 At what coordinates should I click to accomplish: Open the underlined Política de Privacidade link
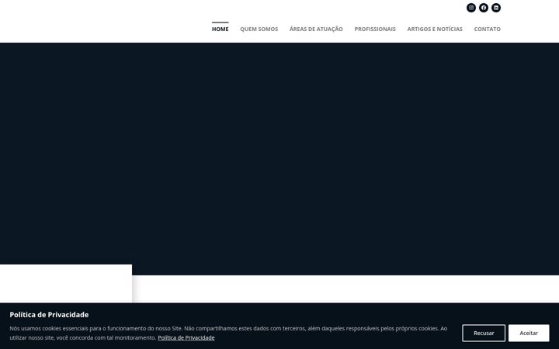tap(186, 337)
